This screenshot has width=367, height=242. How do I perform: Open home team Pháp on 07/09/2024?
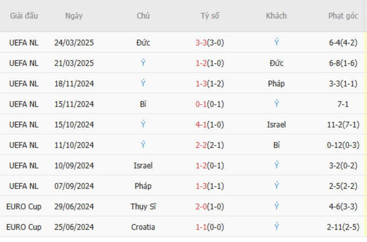(143, 186)
